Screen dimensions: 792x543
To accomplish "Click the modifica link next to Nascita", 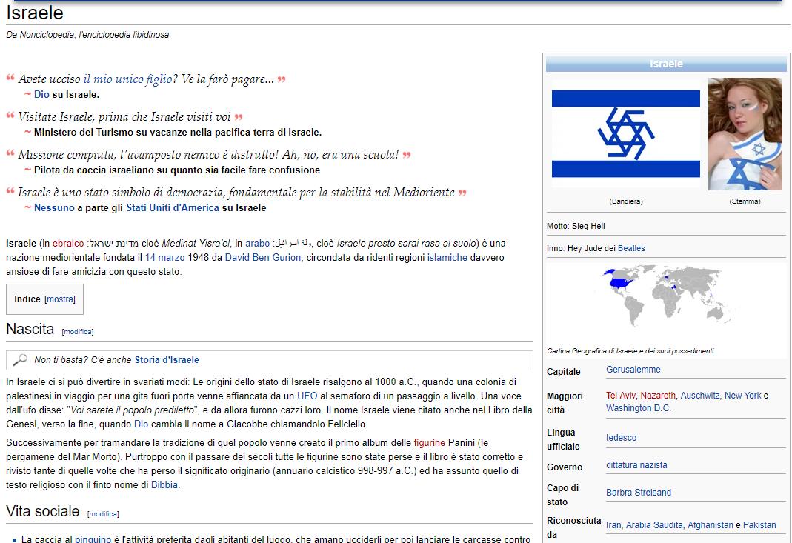I will coord(78,332).
